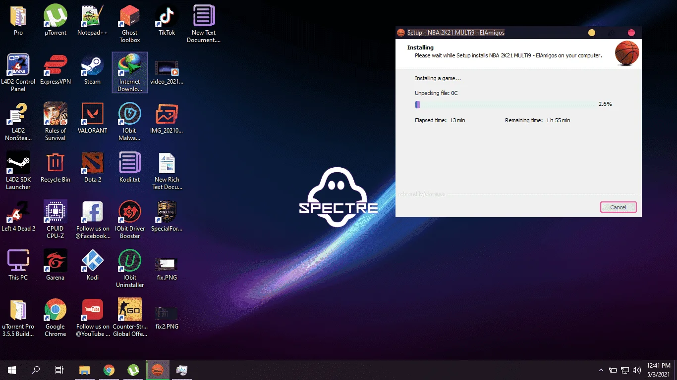Switch to µTorrent on the taskbar
This screenshot has width=677, height=380.
tap(133, 370)
